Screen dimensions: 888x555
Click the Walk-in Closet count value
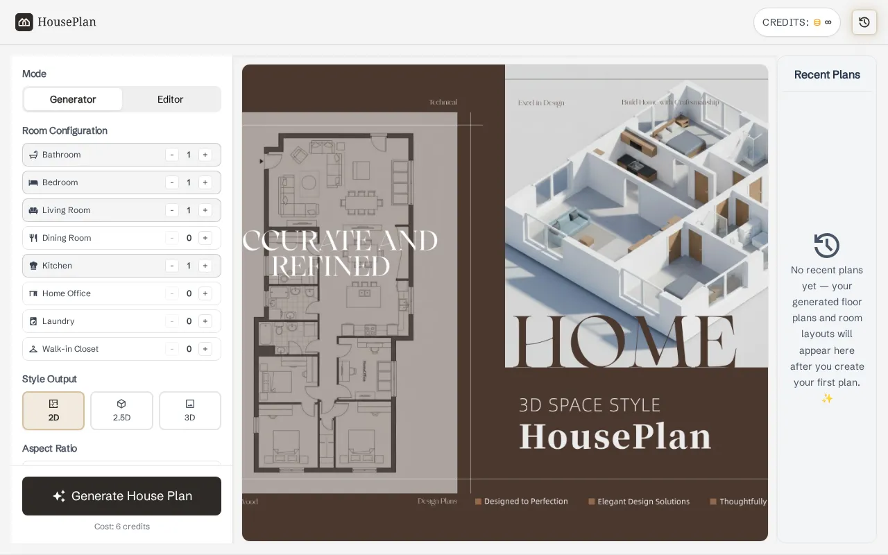coord(189,349)
